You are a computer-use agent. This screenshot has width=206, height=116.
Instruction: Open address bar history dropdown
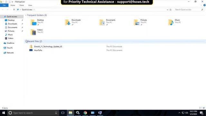click(167, 10)
